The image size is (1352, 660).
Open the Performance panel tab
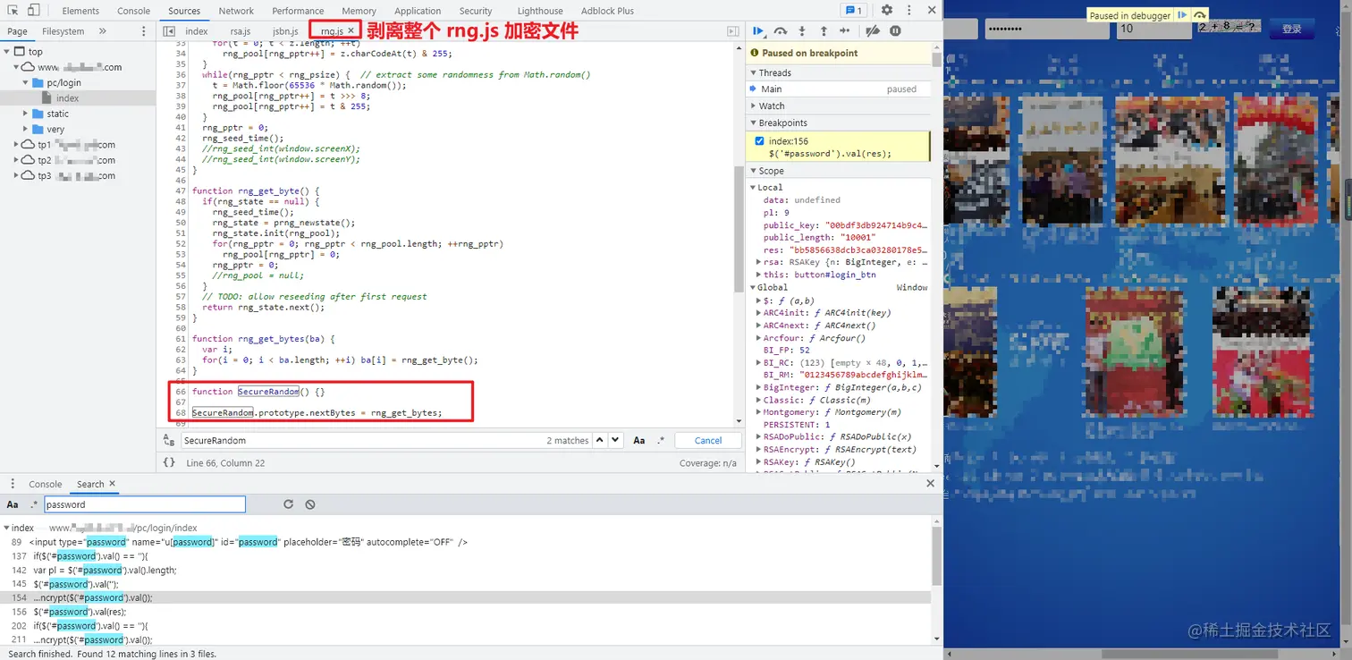point(298,11)
